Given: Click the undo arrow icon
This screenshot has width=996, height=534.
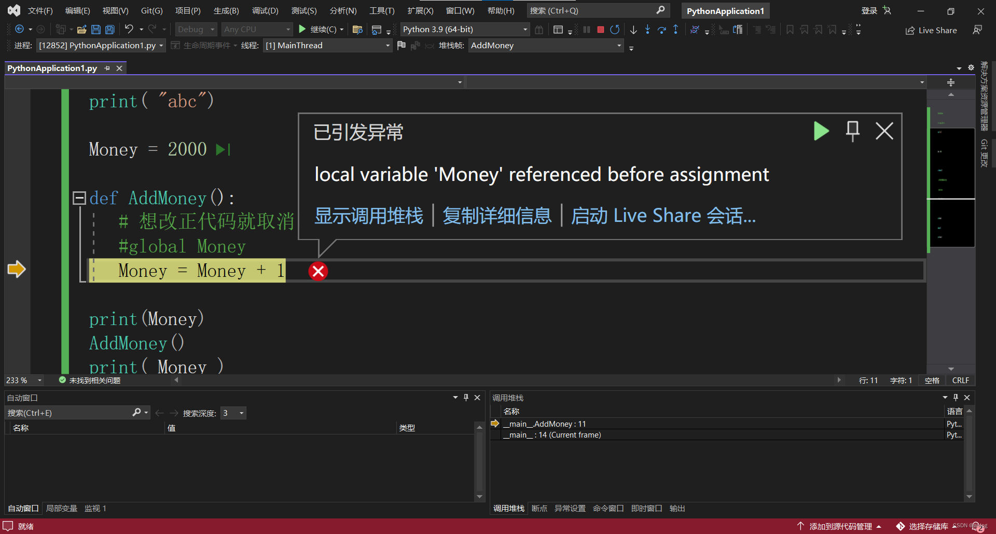Looking at the screenshot, I should 129,30.
